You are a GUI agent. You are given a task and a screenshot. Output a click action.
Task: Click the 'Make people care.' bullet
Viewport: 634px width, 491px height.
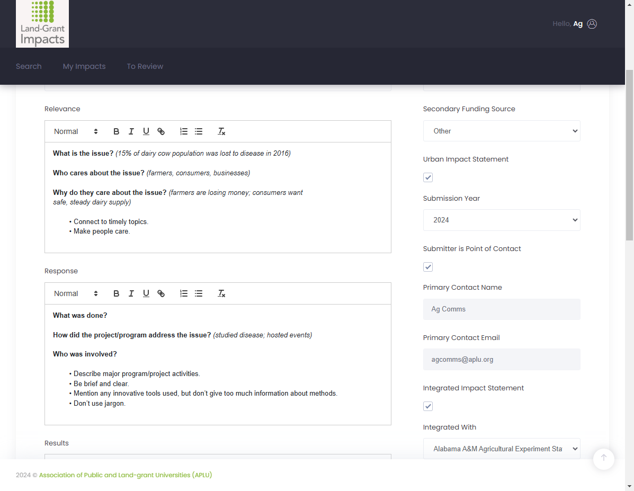pos(102,231)
